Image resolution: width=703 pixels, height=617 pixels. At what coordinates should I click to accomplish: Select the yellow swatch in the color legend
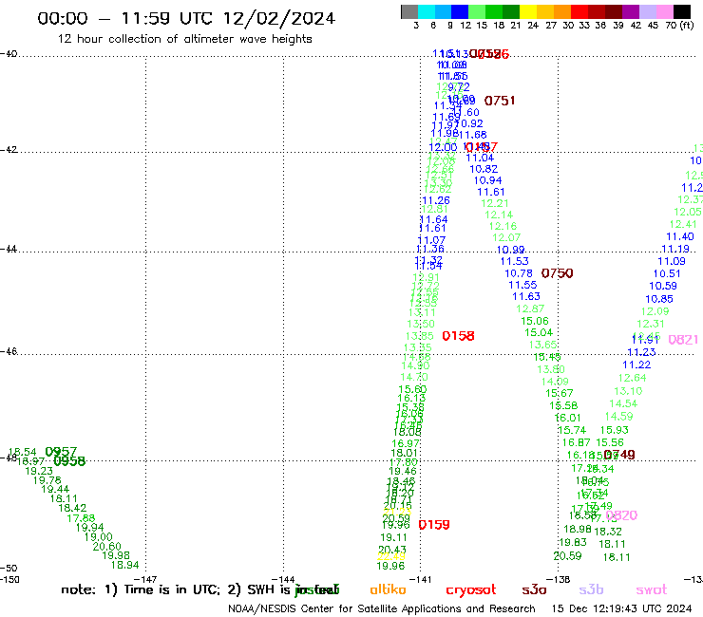(x=528, y=11)
